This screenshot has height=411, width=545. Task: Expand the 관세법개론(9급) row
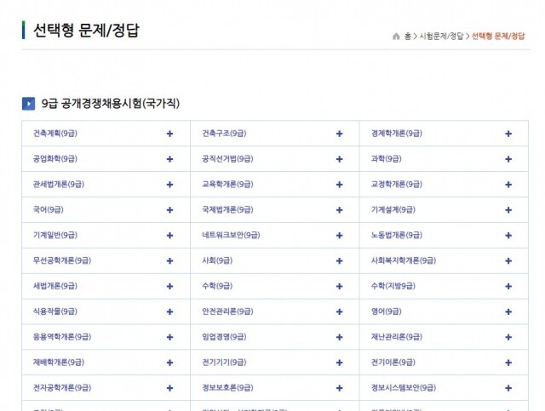[170, 185]
